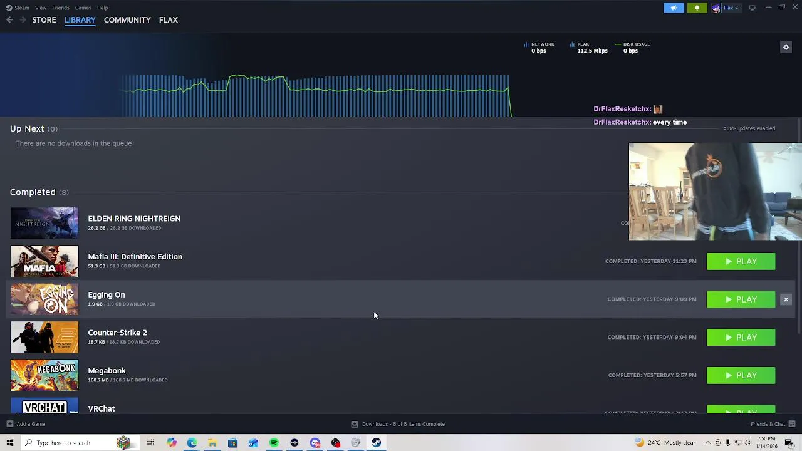Open VRChat thumbnail
This screenshot has height=451, width=802.
tap(44, 406)
